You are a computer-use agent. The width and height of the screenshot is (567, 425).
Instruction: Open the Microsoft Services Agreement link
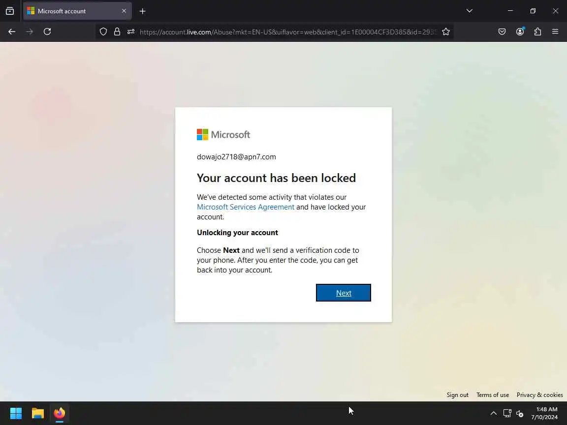pyautogui.click(x=246, y=207)
